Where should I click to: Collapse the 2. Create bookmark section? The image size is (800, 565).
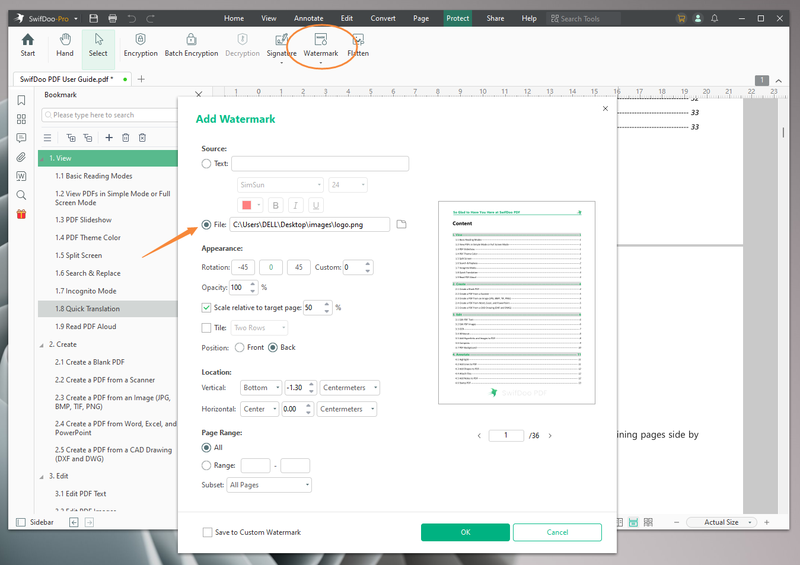[42, 345]
